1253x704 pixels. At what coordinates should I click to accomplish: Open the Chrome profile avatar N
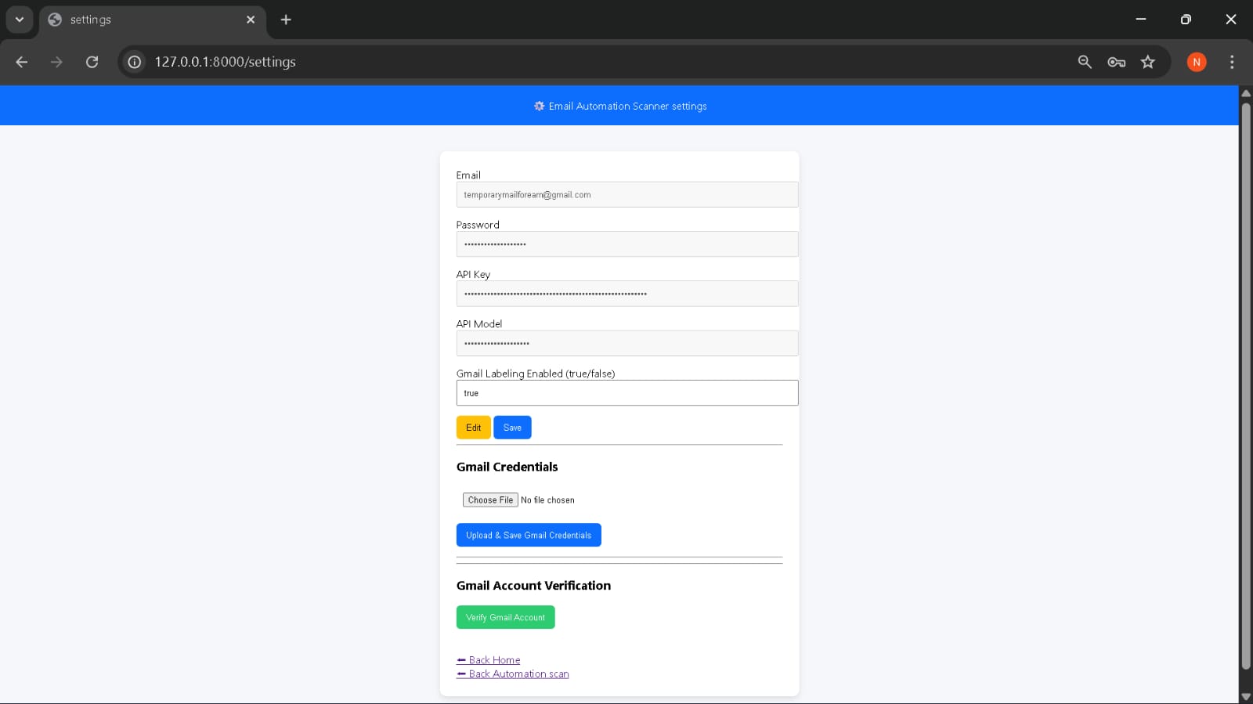click(x=1196, y=62)
